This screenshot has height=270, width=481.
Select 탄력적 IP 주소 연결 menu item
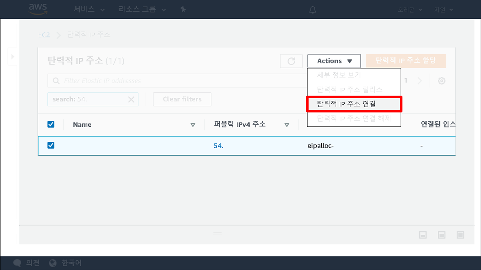pos(354,104)
